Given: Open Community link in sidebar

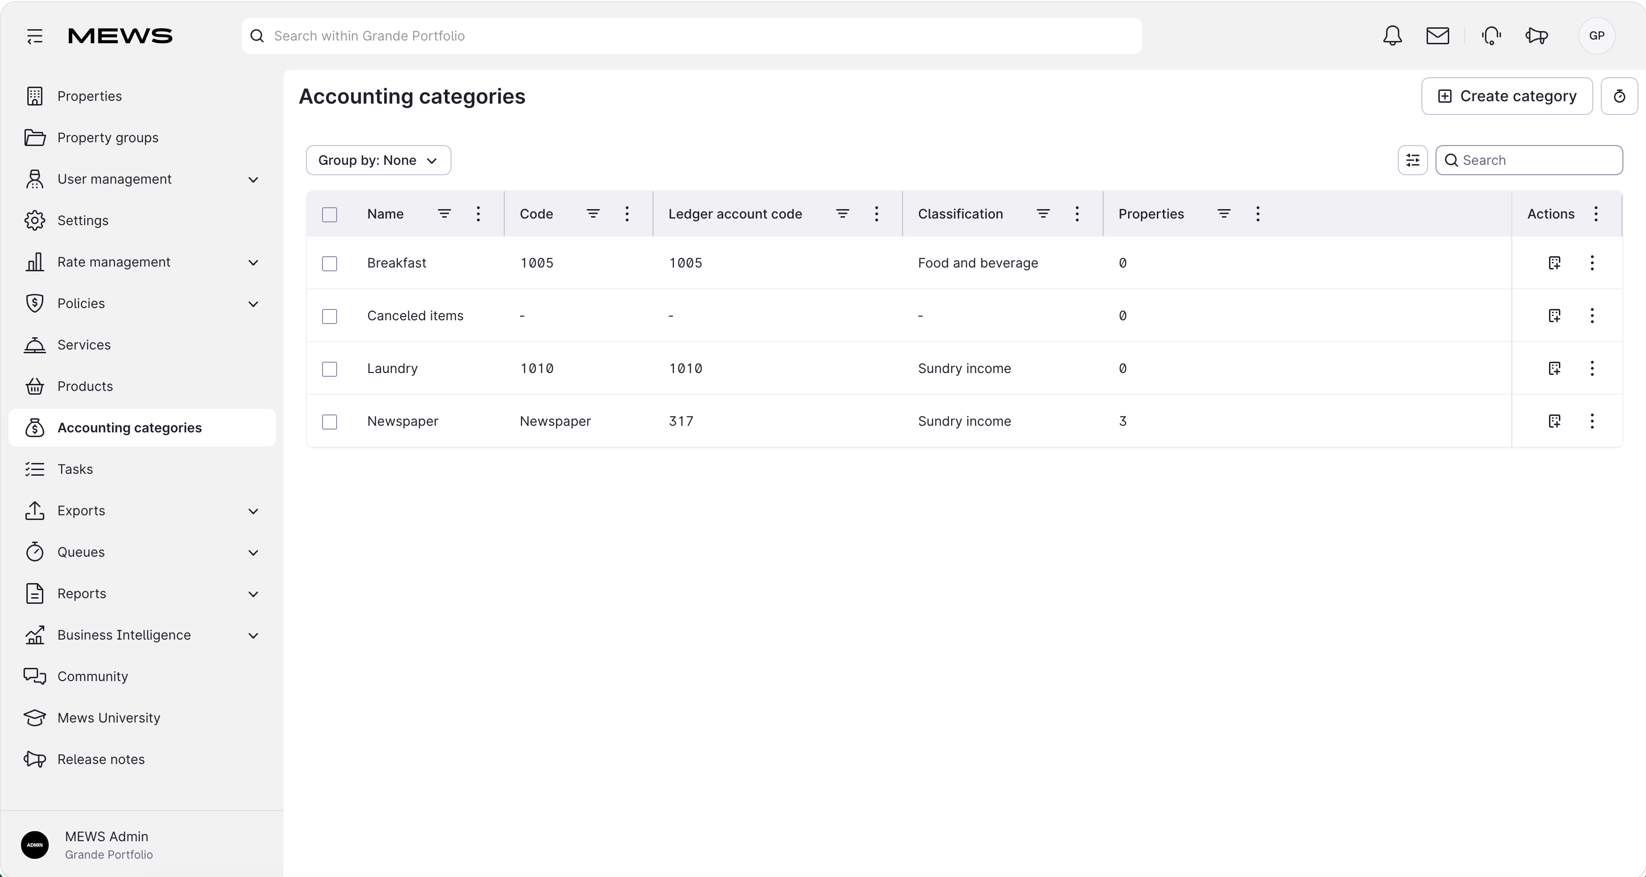Looking at the screenshot, I should click(142, 676).
